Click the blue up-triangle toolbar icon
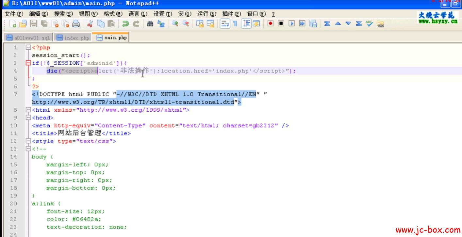 tap(338, 24)
